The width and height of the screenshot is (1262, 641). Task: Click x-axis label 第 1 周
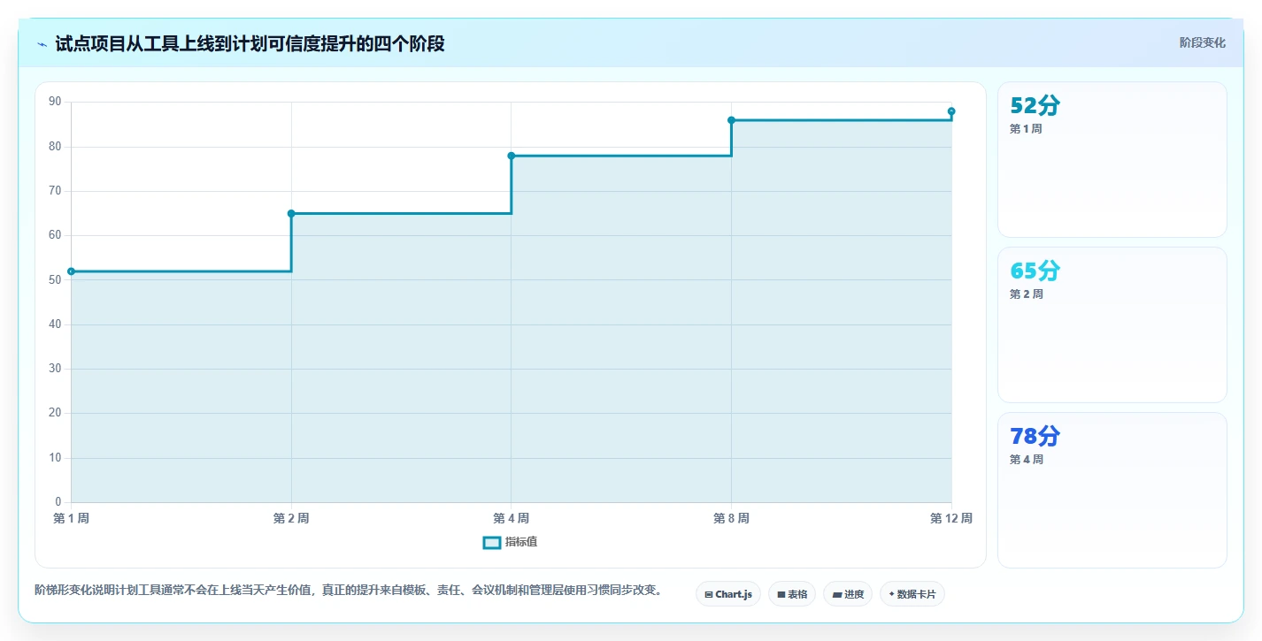pyautogui.click(x=71, y=518)
